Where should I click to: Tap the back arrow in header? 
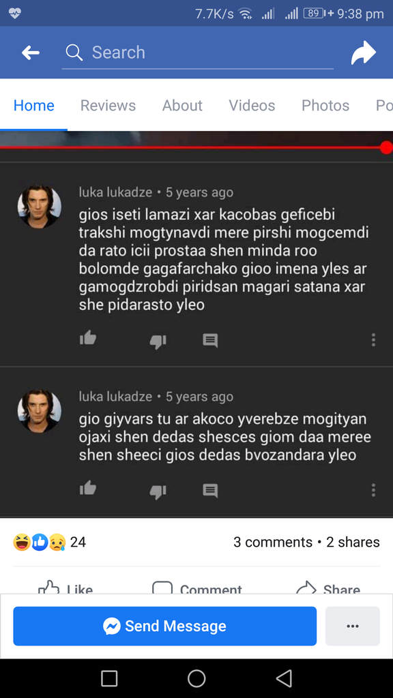[x=30, y=53]
